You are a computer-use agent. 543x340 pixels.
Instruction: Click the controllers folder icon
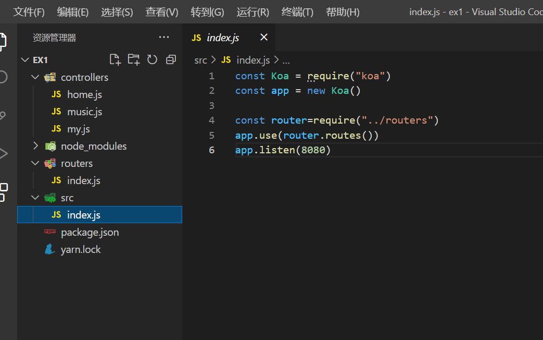click(50, 77)
